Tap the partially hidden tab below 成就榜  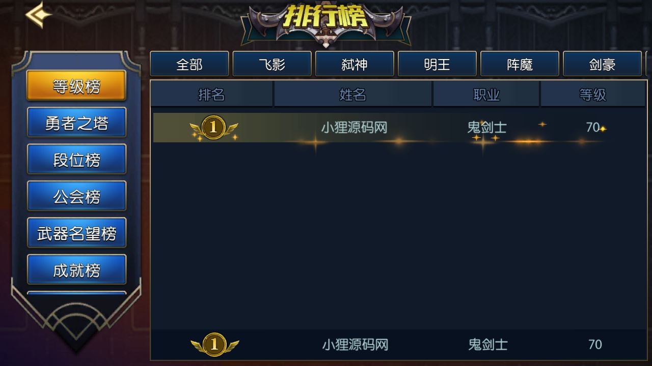tap(76, 293)
